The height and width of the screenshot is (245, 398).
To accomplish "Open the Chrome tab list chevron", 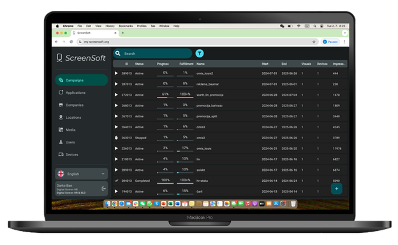I will tap(344, 33).
